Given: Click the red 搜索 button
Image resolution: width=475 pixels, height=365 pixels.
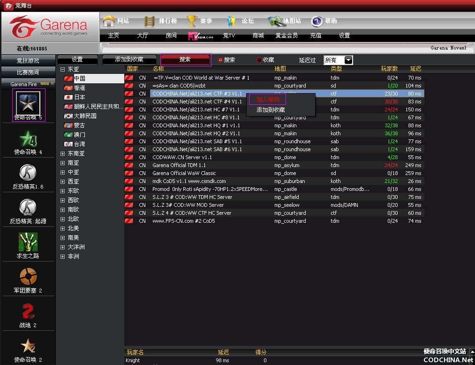Looking at the screenshot, I should (x=185, y=59).
